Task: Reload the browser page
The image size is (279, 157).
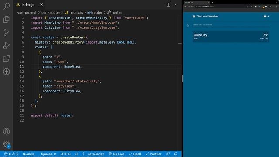Action: tap(192, 7)
